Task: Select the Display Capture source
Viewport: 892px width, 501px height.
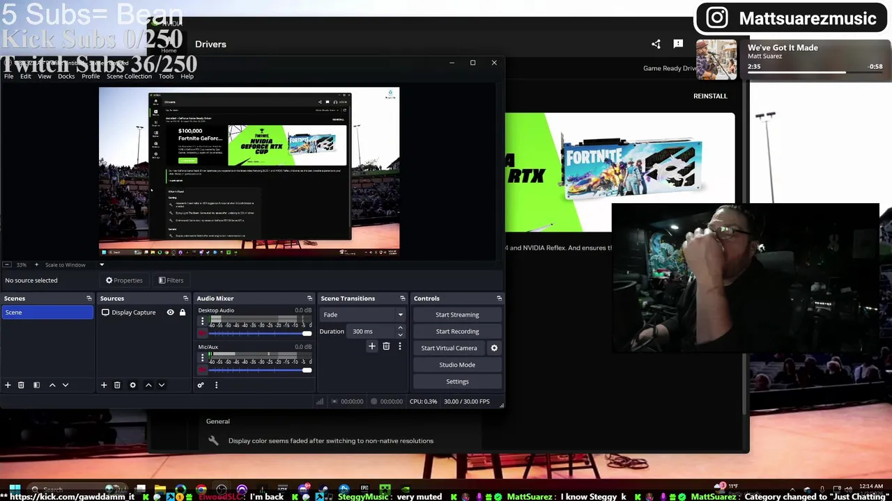Action: pyautogui.click(x=133, y=312)
